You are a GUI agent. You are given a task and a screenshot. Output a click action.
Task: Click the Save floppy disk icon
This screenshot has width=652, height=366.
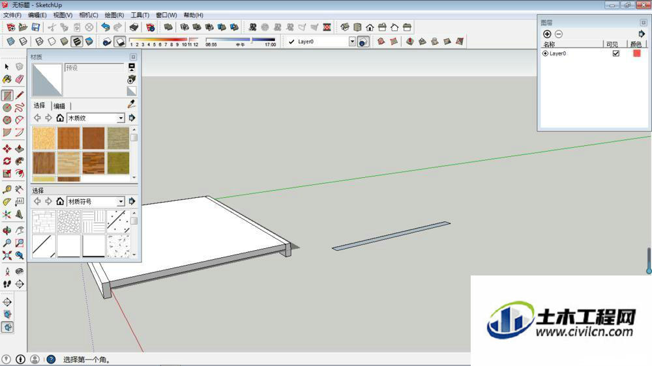coord(36,27)
